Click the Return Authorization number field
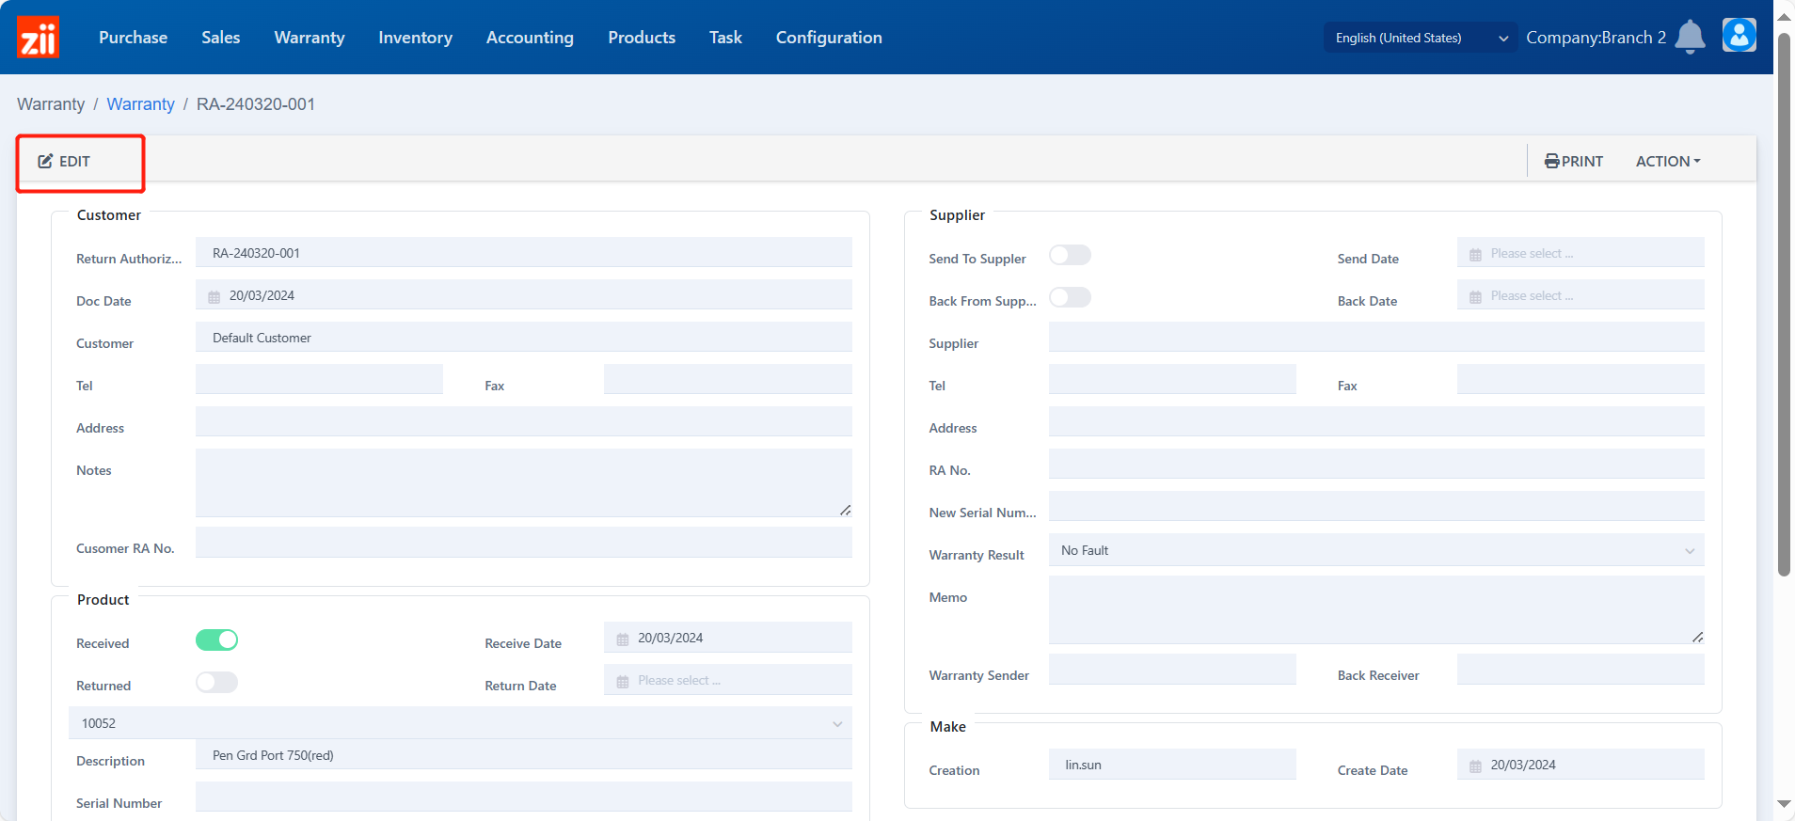The height and width of the screenshot is (821, 1795). click(524, 253)
